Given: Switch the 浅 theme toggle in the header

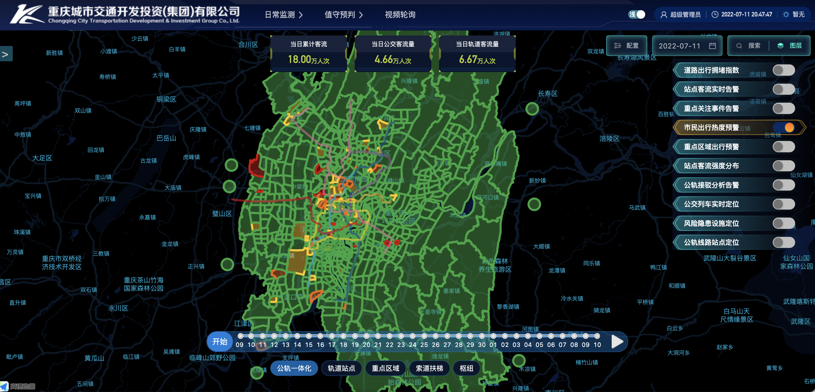Looking at the screenshot, I should [637, 14].
